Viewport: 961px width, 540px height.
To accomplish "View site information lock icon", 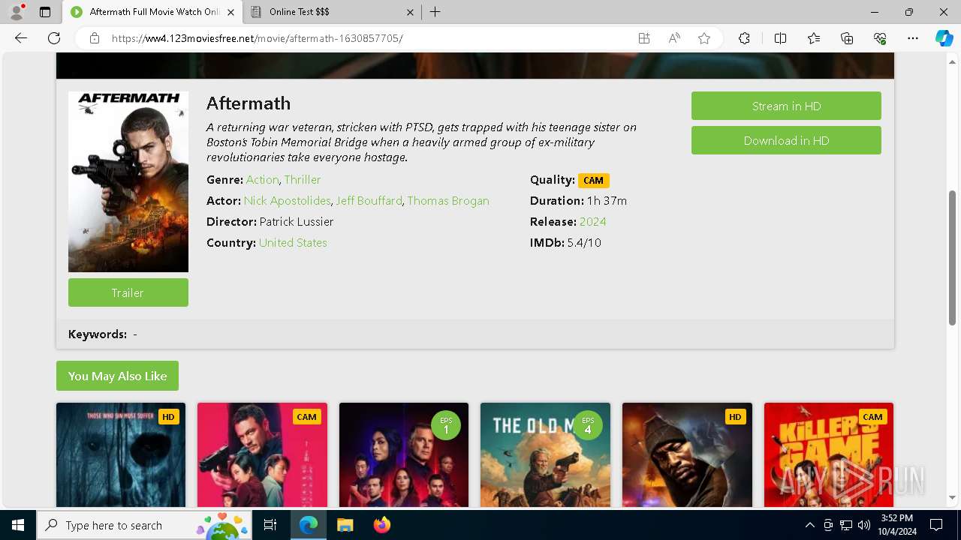I will 95,38.
